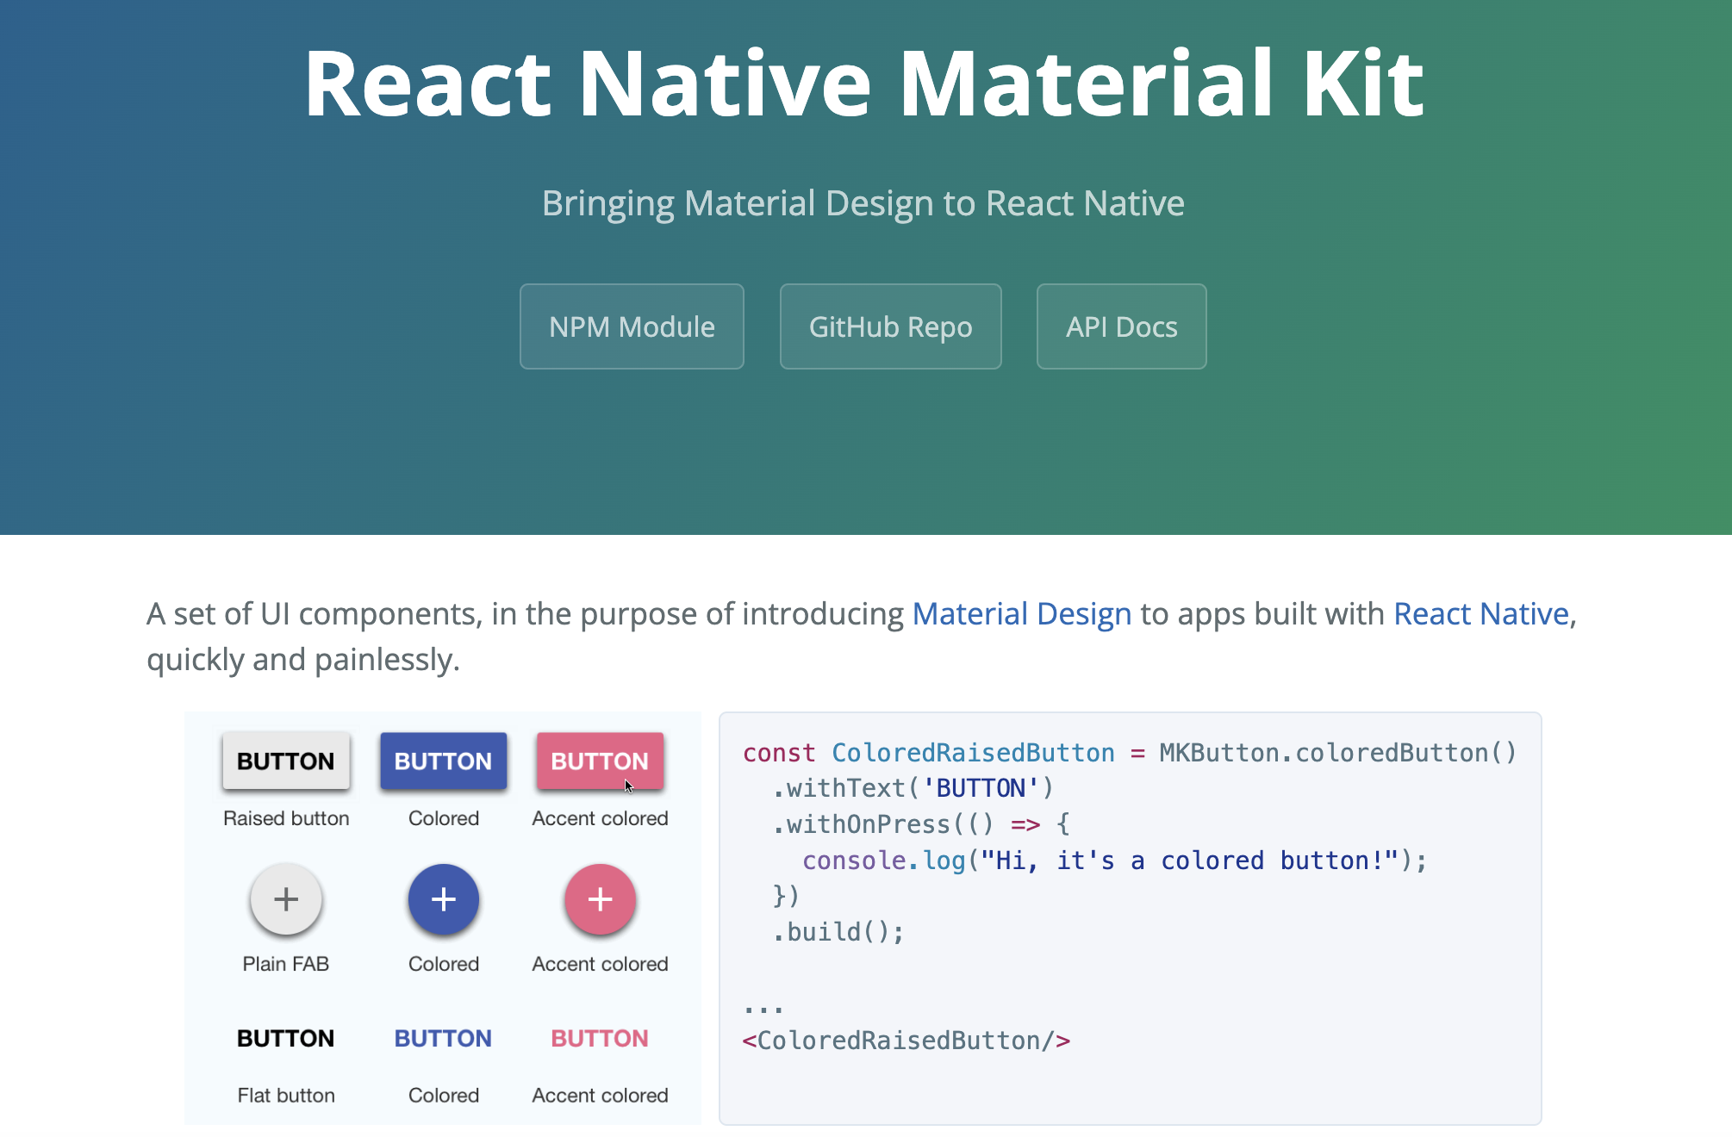
Task: Follow the Material Design link
Action: 1022,613
